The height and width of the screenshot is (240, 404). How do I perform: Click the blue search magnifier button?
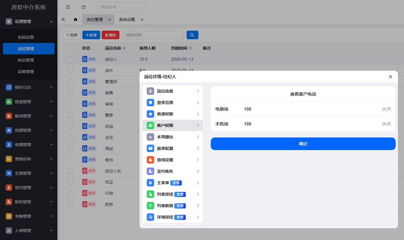point(192,35)
